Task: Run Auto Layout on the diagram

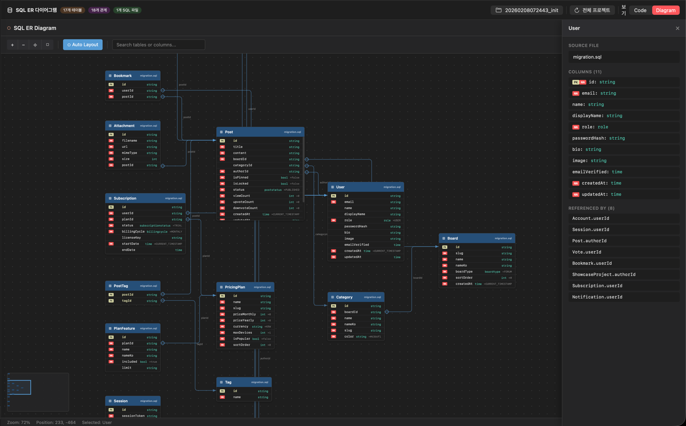Action: (x=83, y=45)
